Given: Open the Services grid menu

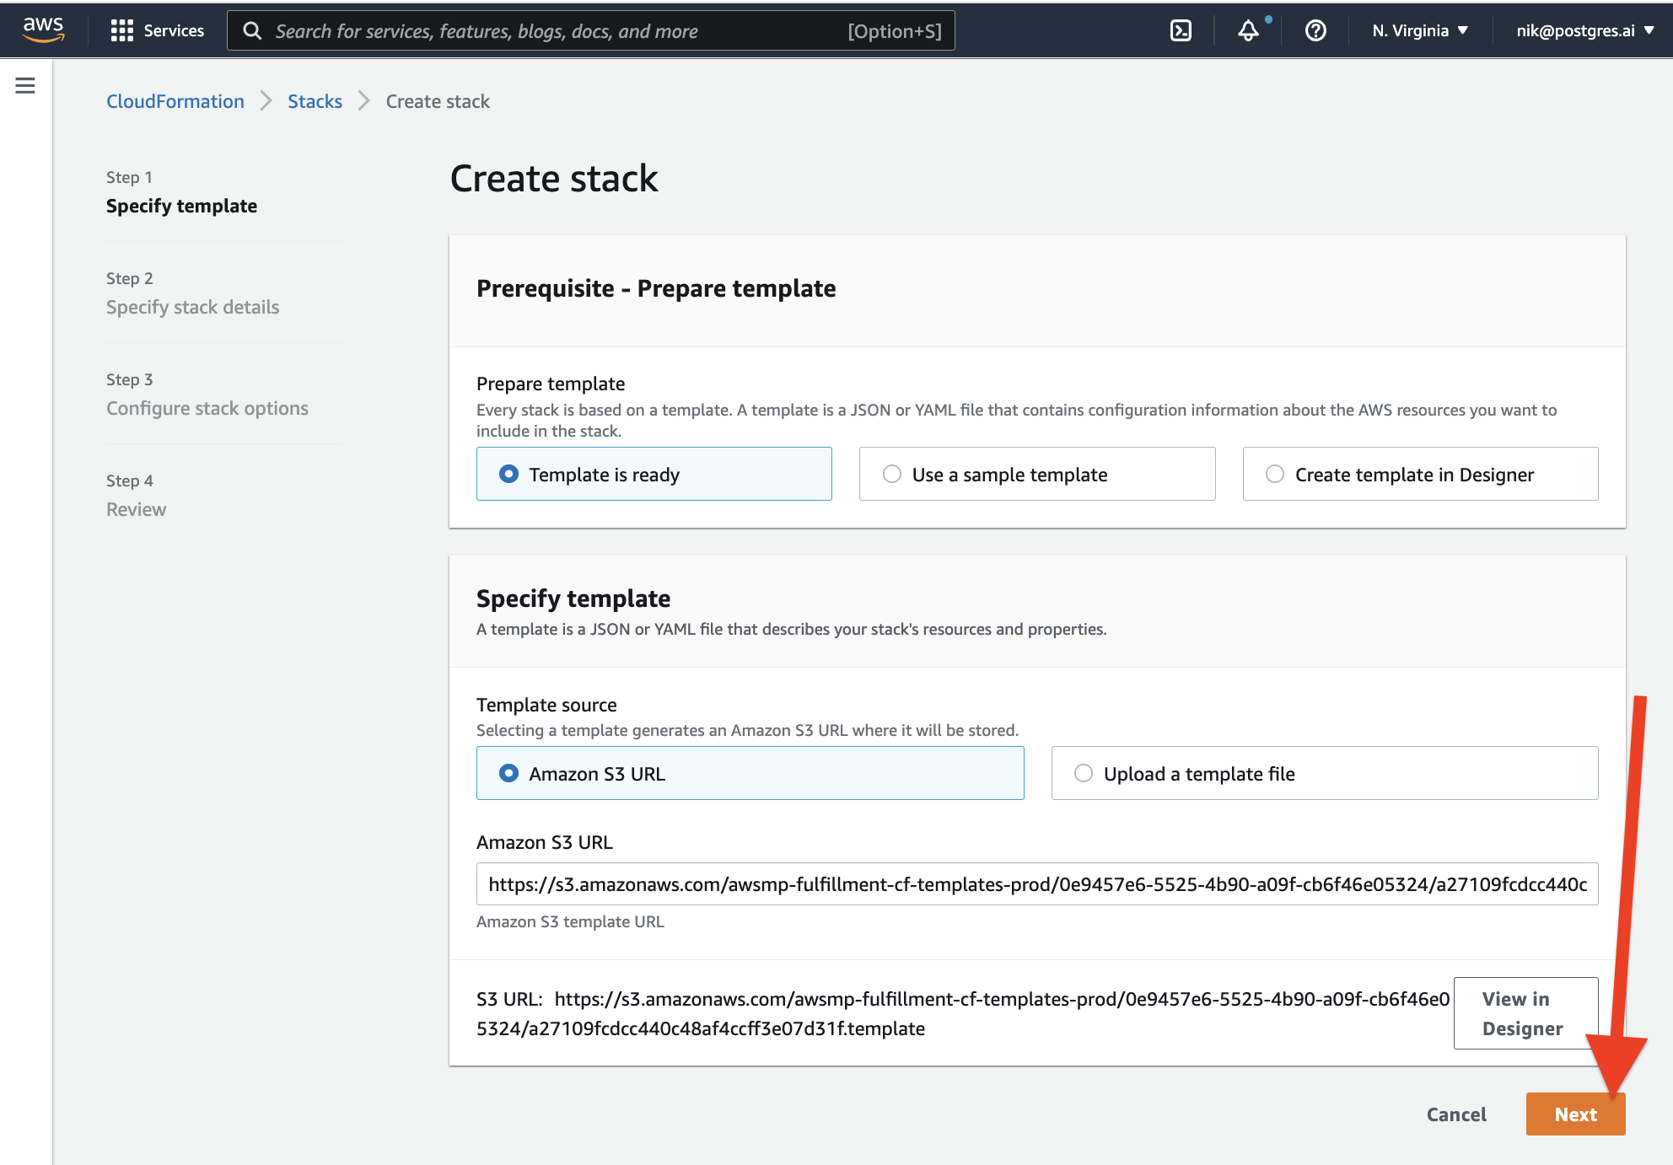Looking at the screenshot, I should pos(122,30).
